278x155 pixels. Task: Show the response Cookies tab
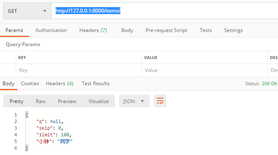point(30,84)
